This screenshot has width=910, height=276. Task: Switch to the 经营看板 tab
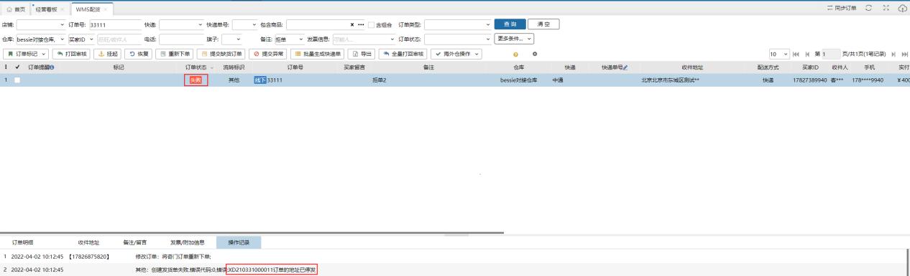point(46,9)
